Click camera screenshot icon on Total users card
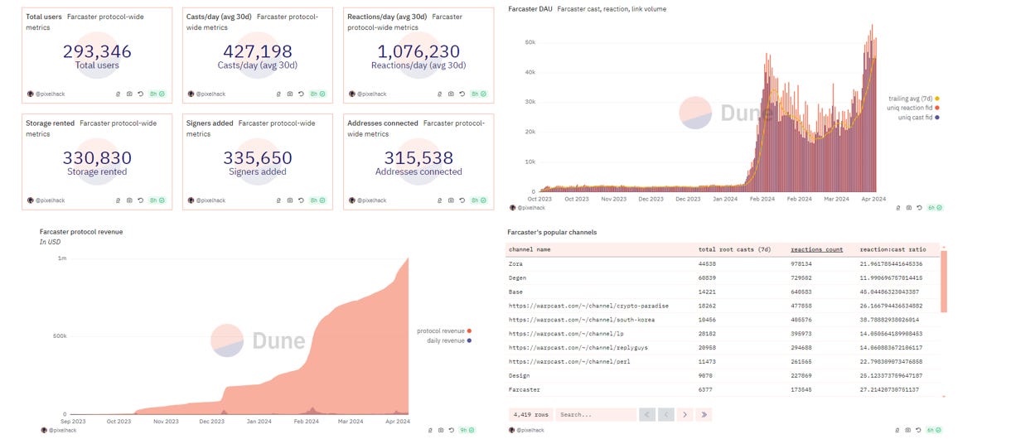The image size is (1011, 444). pos(129,94)
